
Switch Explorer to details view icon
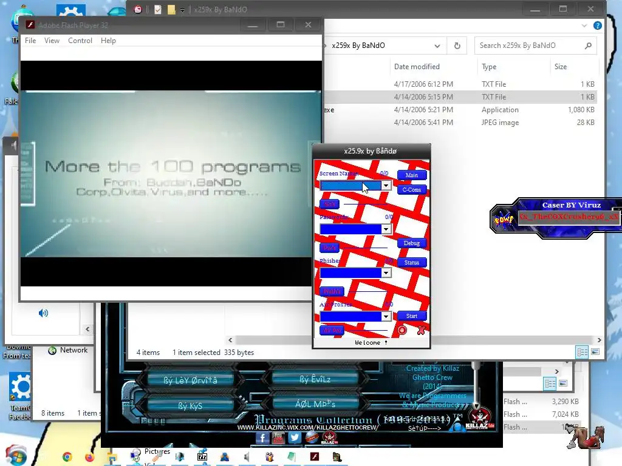(582, 352)
